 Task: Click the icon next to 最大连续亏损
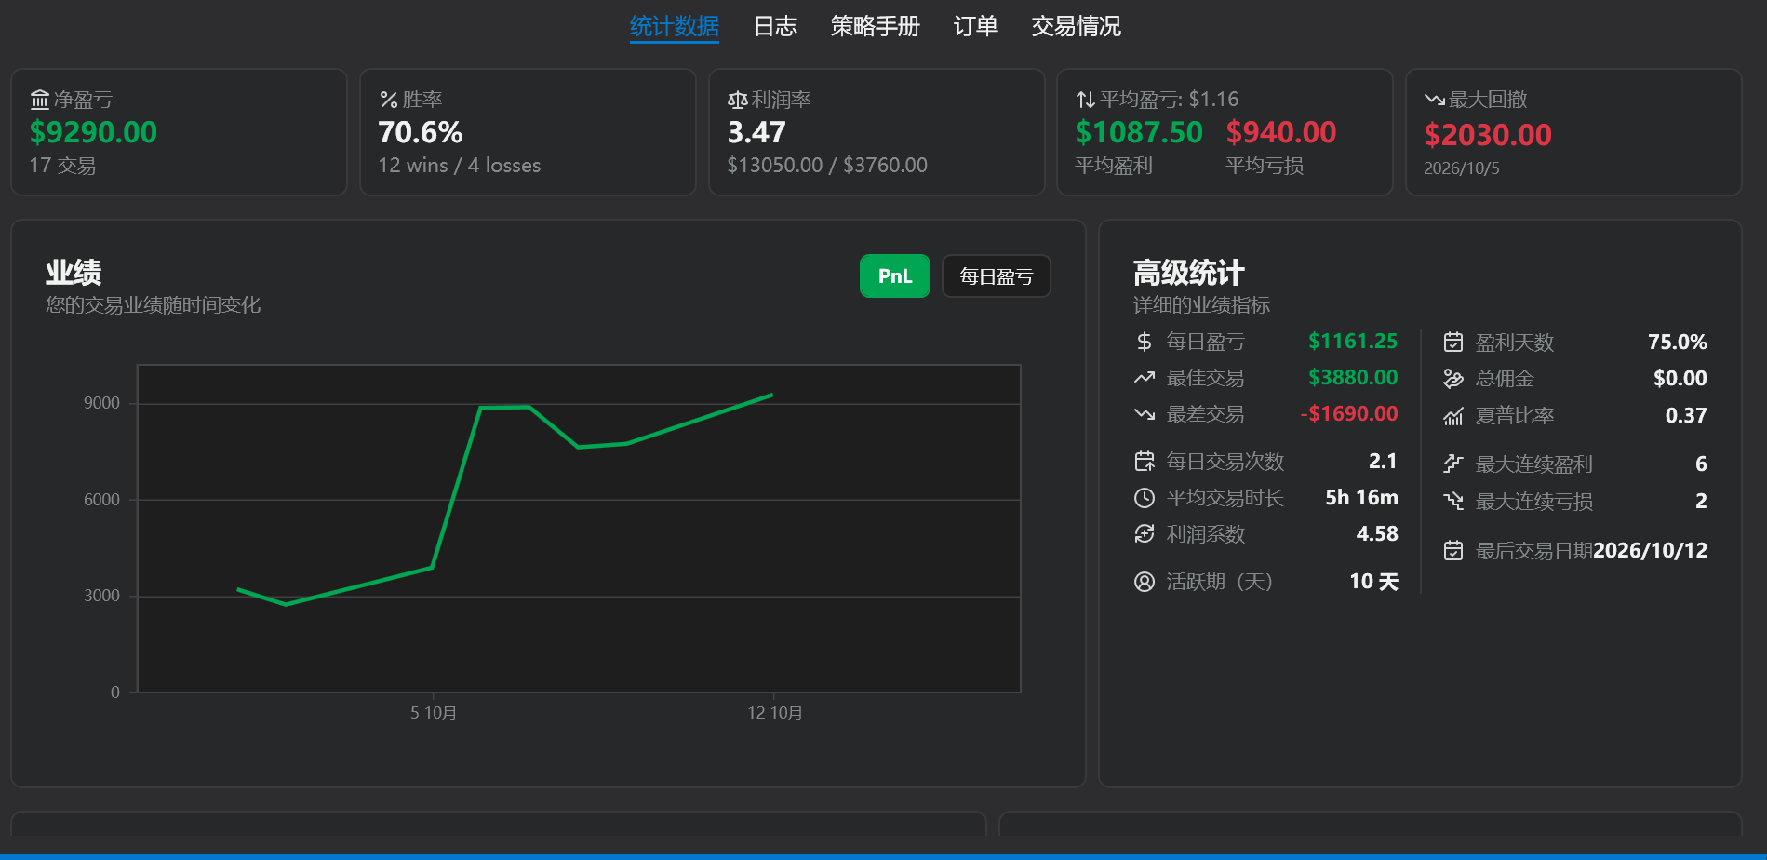point(1453,501)
